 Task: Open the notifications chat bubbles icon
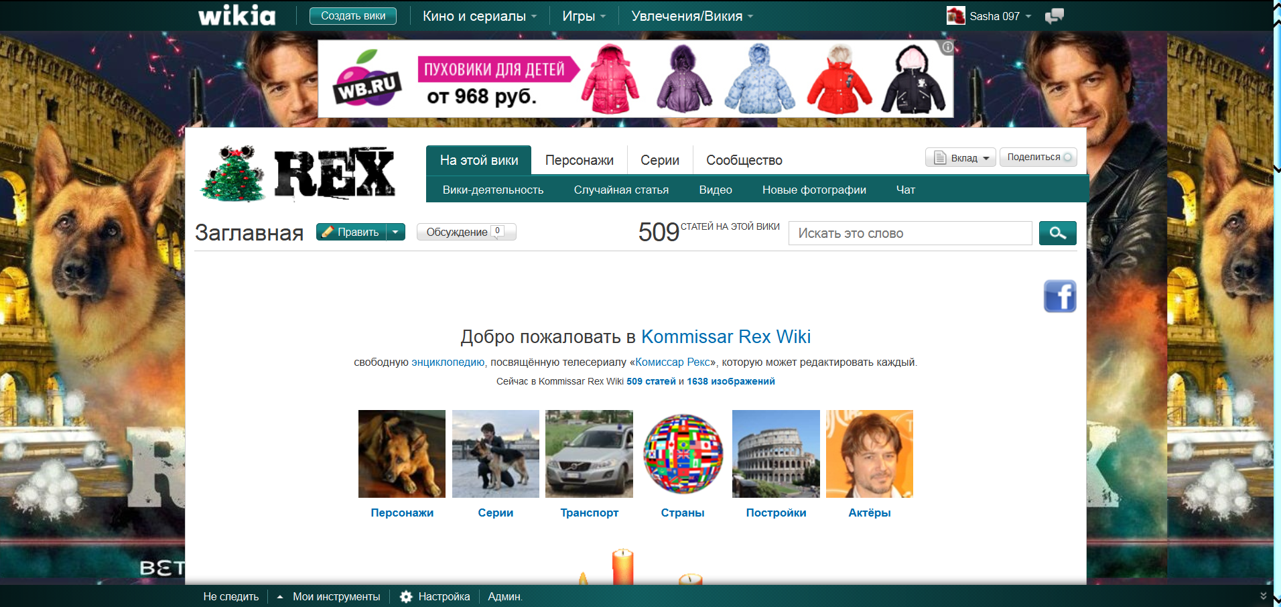pyautogui.click(x=1054, y=16)
